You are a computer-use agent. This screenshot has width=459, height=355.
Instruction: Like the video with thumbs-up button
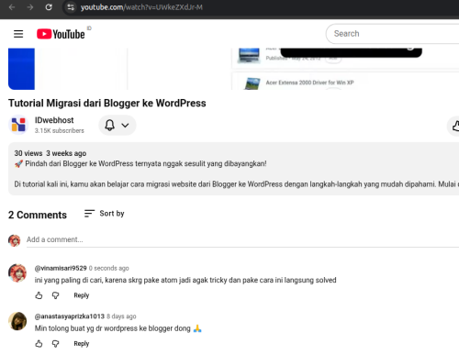[x=455, y=126]
